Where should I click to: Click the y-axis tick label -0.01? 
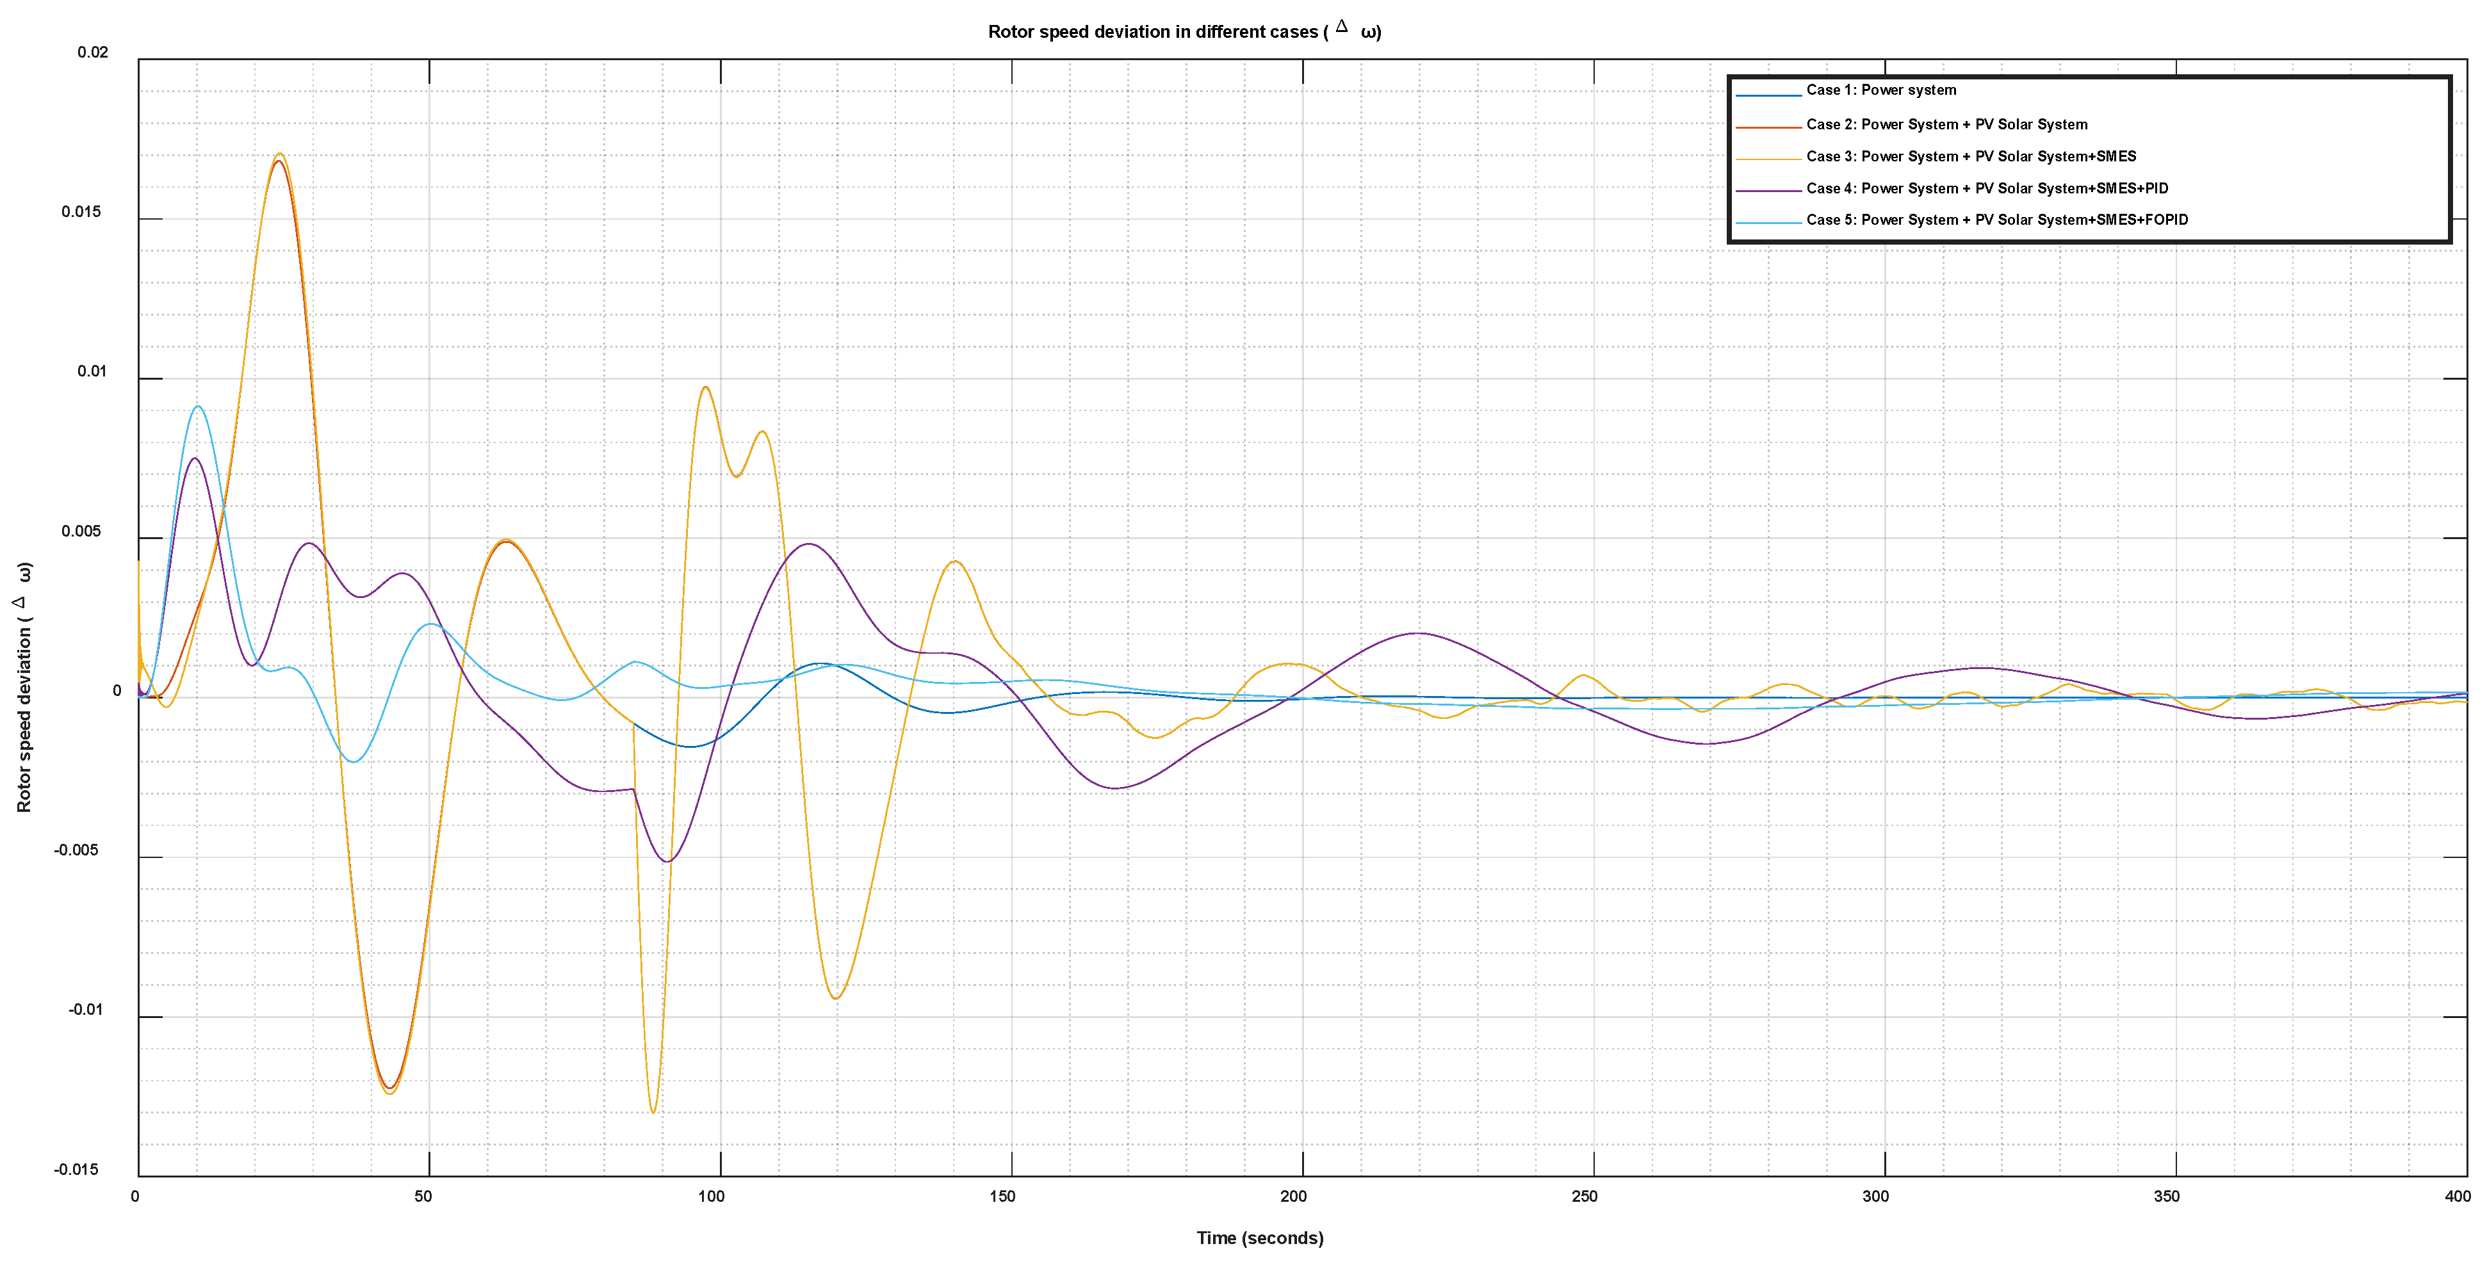85,1009
